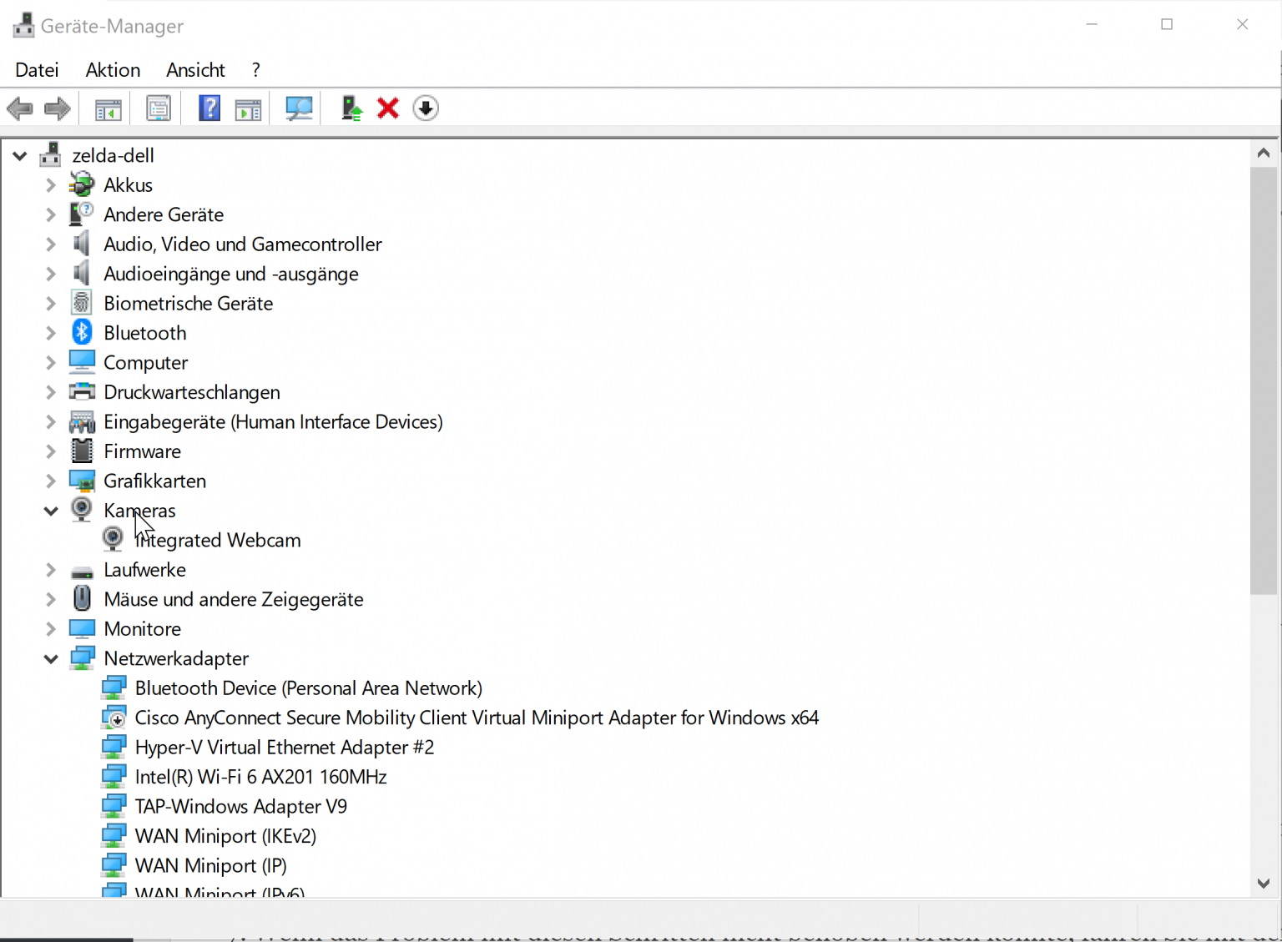Select Intel(R) Wi-Fi 6 AX201 160MHz adapter
1282x942 pixels.
coord(260,776)
